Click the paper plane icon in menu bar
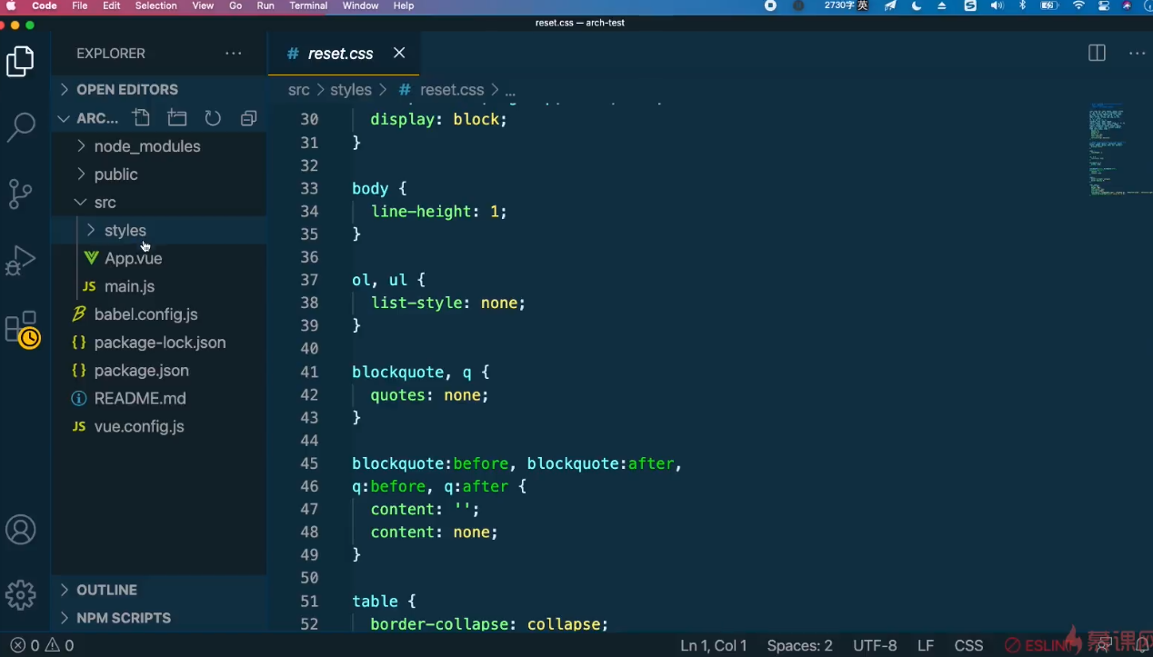 coord(890,5)
